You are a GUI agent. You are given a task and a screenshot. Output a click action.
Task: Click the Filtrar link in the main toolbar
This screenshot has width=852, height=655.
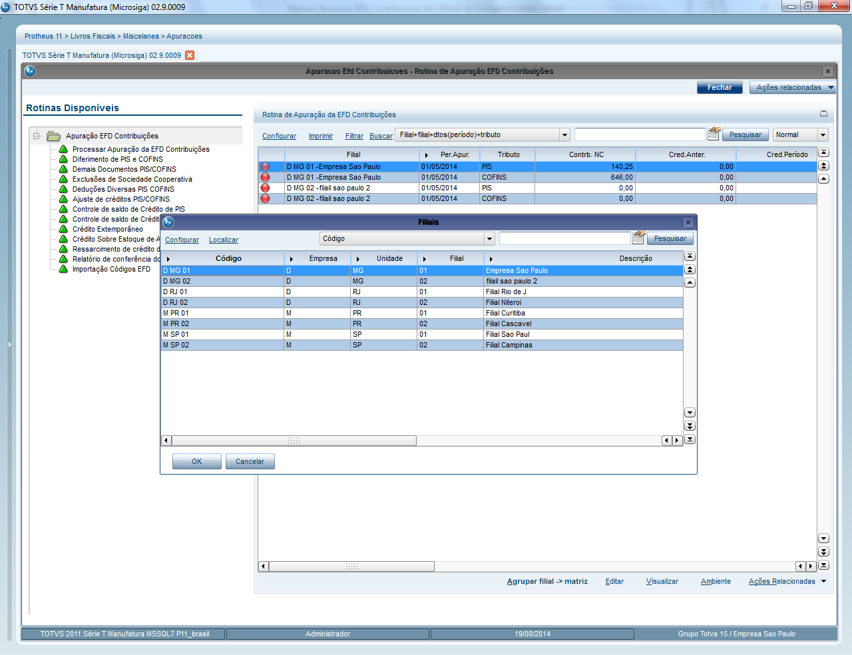click(354, 136)
